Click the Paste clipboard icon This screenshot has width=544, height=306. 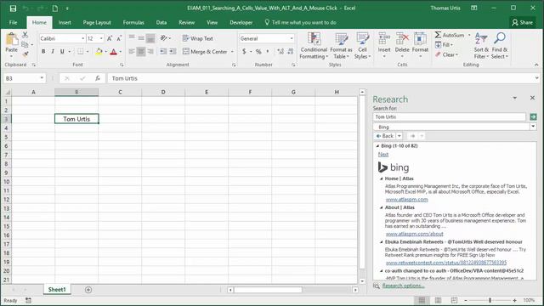[x=11, y=39]
